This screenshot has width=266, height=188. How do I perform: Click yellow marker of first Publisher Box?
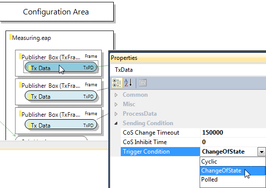click(20, 56)
